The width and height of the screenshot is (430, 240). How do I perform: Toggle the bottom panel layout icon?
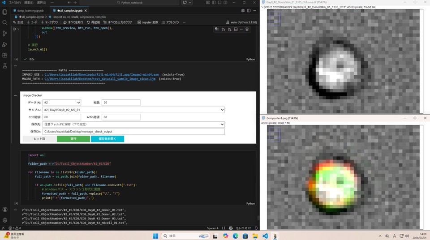click(x=219, y=3)
